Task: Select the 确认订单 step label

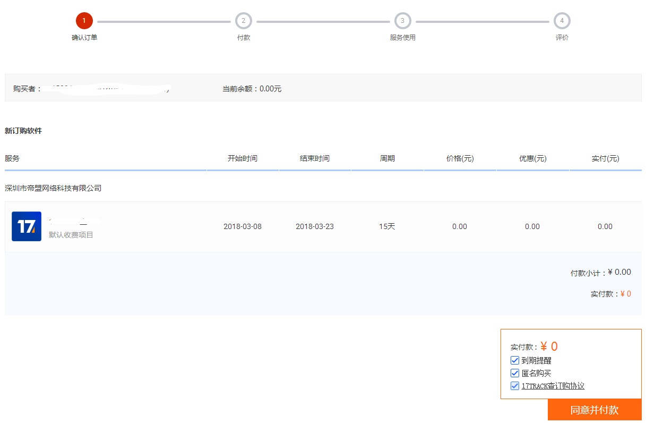Action: pos(84,38)
